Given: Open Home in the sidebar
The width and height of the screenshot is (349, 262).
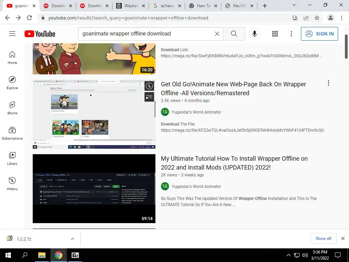Looking at the screenshot, I should pyautogui.click(x=12, y=58).
